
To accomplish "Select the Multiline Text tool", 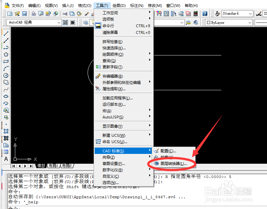I will tap(6, 159).
